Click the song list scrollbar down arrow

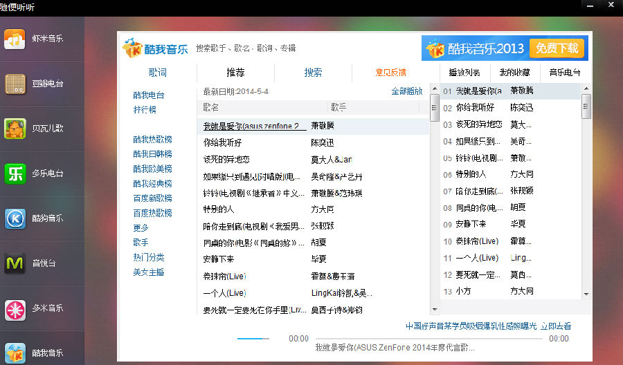435,310
